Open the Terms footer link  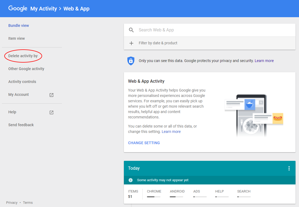pos(28,203)
